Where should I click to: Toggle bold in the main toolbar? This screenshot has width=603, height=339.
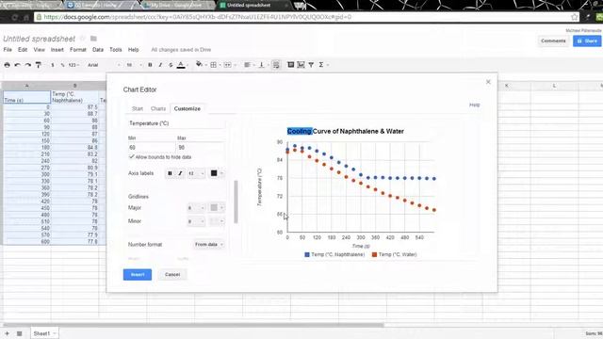pos(150,65)
